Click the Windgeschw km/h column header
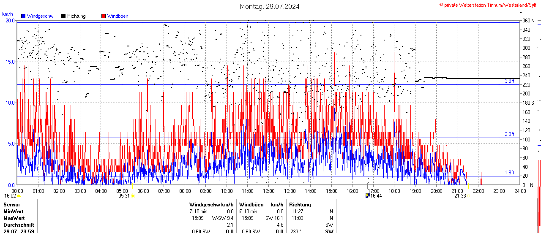541x233 pixels. point(211,205)
